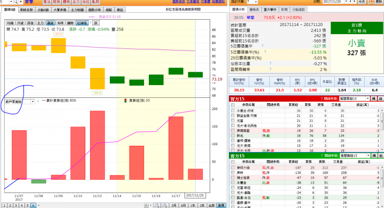Click the help icon next to 5日籌碼集中(%)
The width and height of the screenshot is (384, 208).
point(265,52)
